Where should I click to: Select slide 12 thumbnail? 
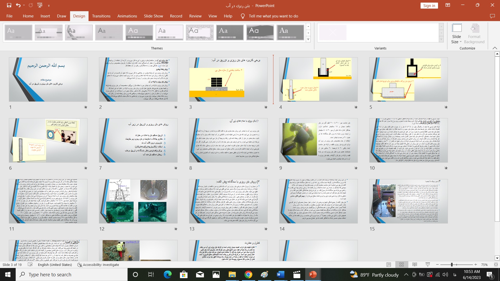click(138, 201)
